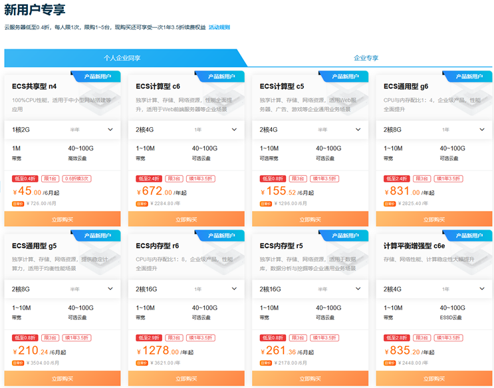
Task: Click the 低至2.9折 tag on ECS内存型 r6
Action: (x=148, y=337)
